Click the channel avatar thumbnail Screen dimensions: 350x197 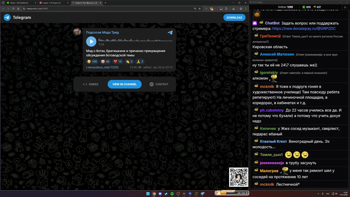tap(77, 32)
